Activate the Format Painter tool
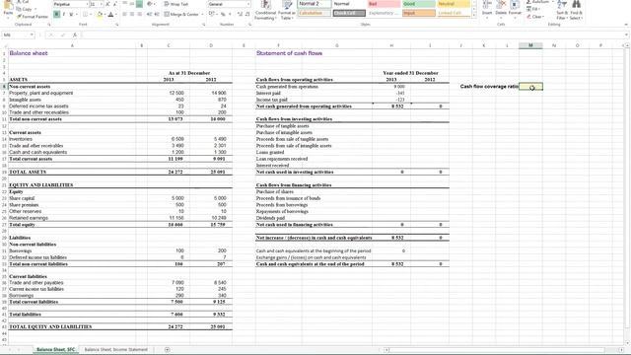This screenshot has height=355, width=631. tap(33, 17)
